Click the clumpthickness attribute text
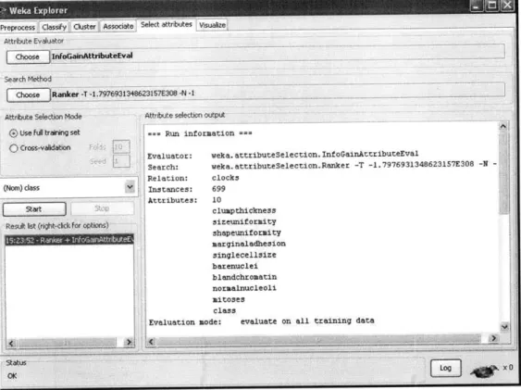The height and width of the screenshot is (390, 521). pyautogui.click(x=244, y=211)
